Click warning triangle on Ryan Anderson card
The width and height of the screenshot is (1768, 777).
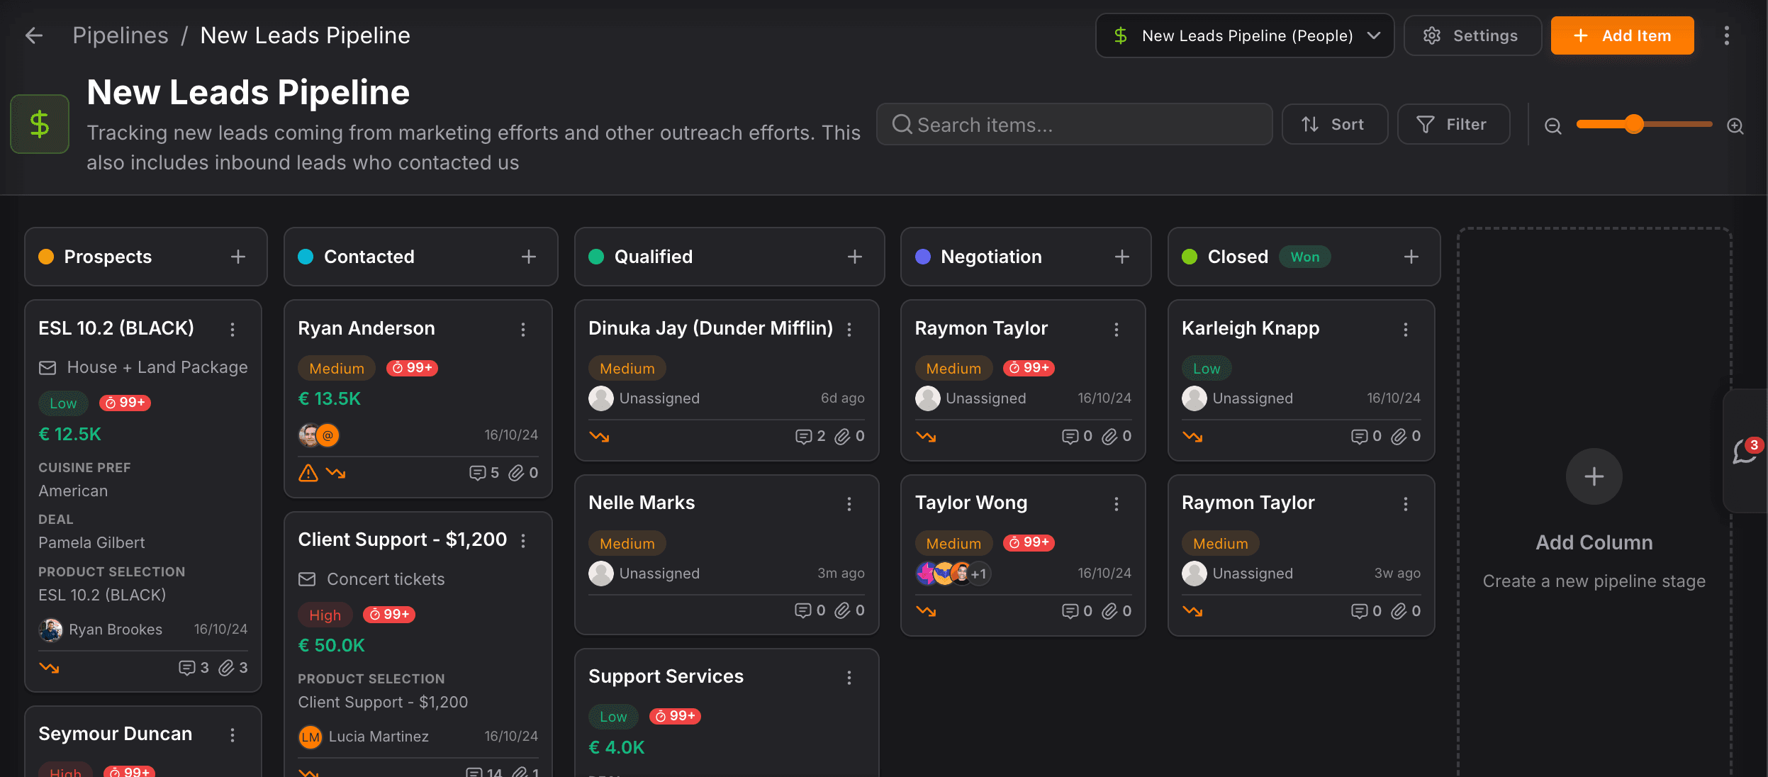tap(308, 473)
